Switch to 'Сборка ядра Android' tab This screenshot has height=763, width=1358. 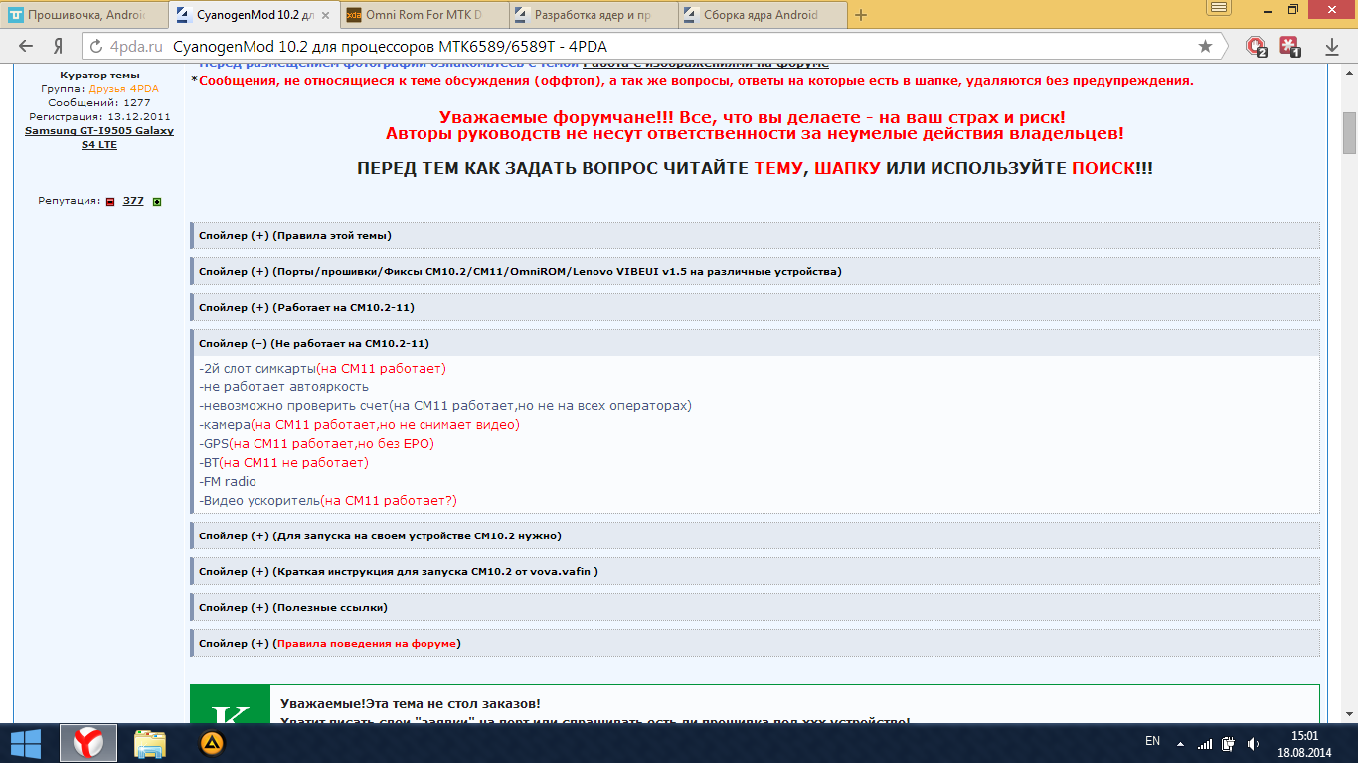pos(764,15)
